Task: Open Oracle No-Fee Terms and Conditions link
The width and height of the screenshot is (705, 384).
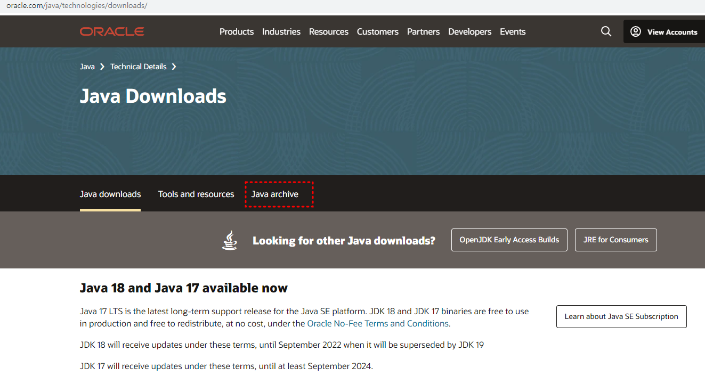Action: click(378, 323)
